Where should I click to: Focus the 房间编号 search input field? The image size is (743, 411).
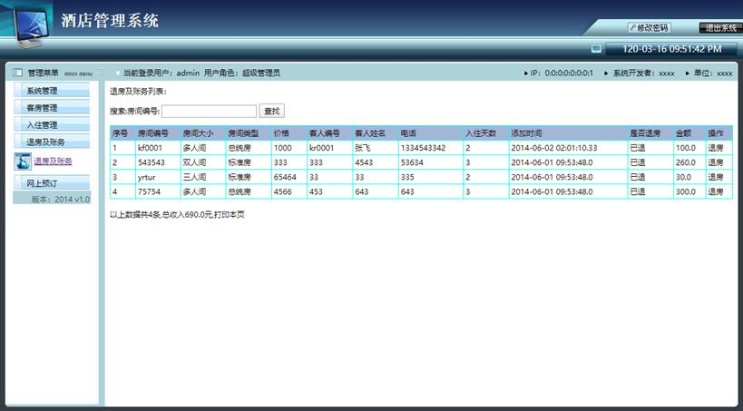(x=209, y=111)
